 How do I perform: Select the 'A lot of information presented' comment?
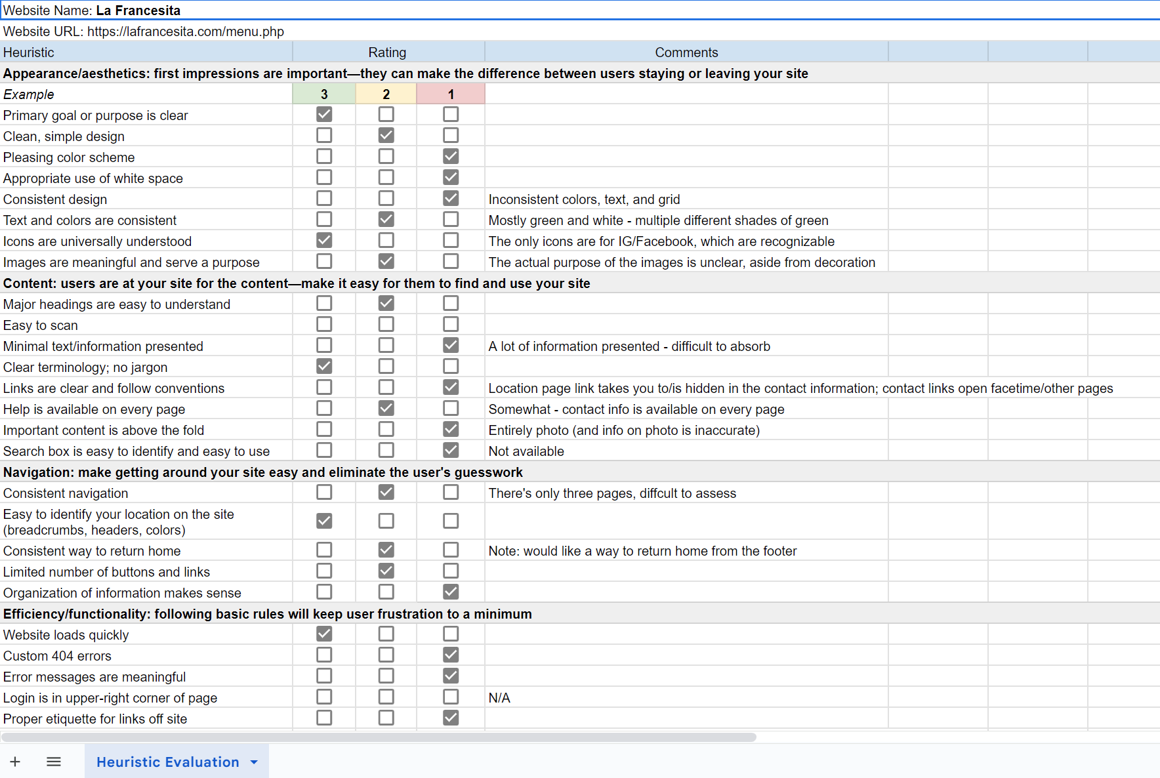(686, 346)
